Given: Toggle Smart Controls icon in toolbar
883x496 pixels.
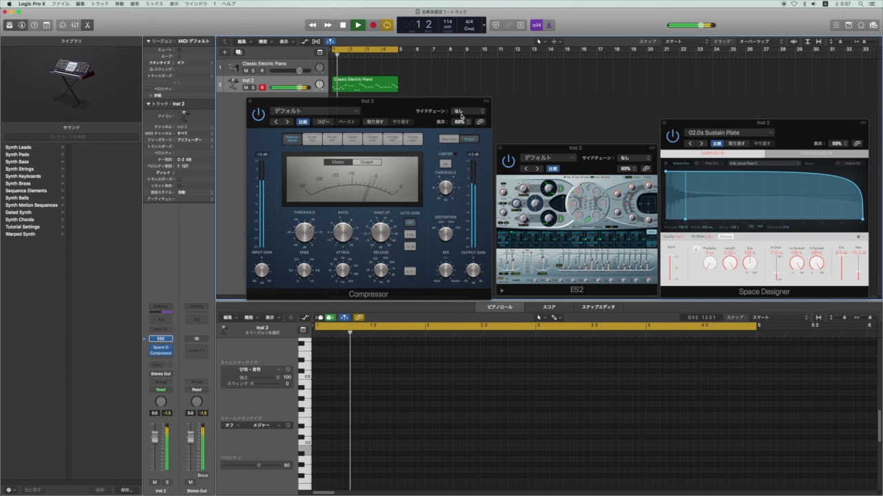Looking at the screenshot, I should click(63, 25).
